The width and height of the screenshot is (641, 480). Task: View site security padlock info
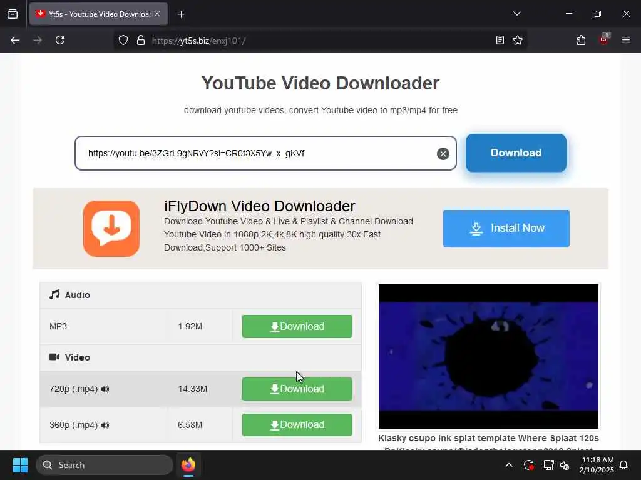tap(141, 40)
